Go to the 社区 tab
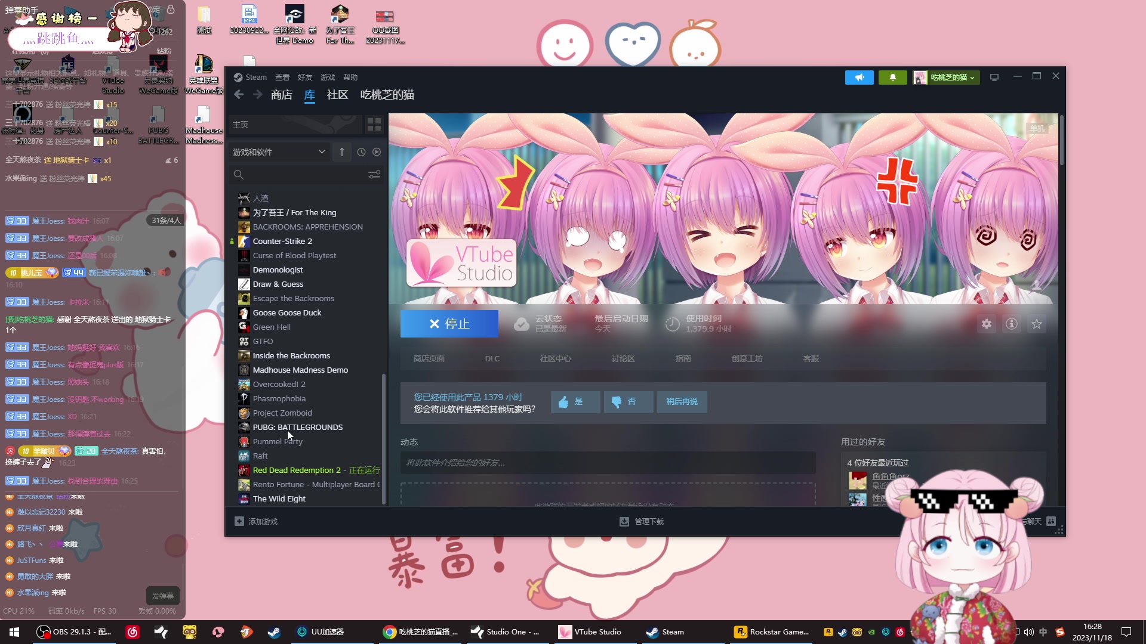Screen dimensions: 1146x644 click(337, 95)
